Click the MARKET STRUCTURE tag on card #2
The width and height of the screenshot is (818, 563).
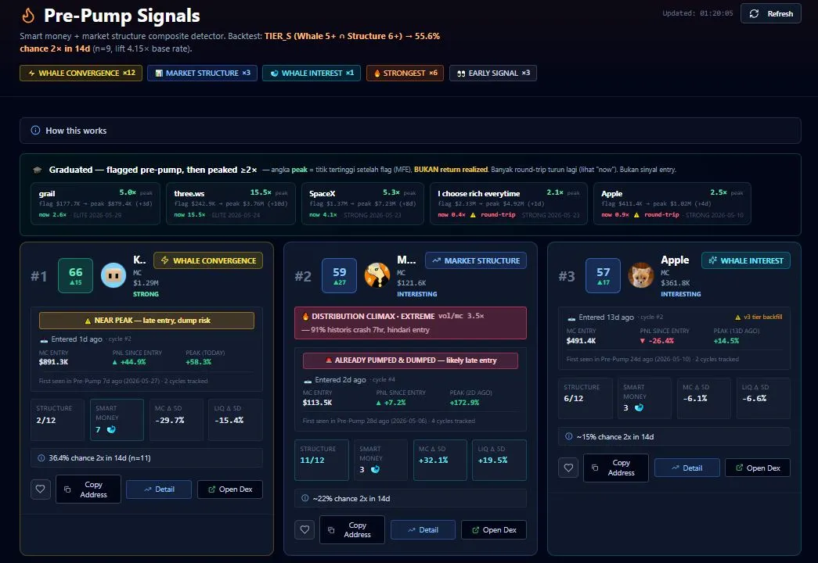[476, 260]
